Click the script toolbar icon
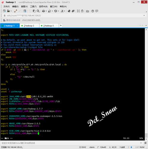The width and height of the screenshot is (148, 149). (73, 11)
